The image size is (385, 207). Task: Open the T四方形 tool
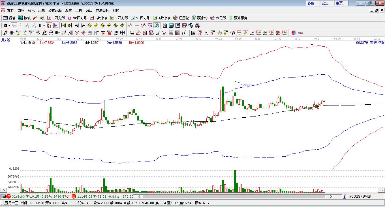[x=119, y=18]
